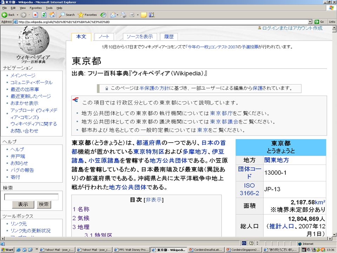Open the Tools menu

click(x=49, y=8)
